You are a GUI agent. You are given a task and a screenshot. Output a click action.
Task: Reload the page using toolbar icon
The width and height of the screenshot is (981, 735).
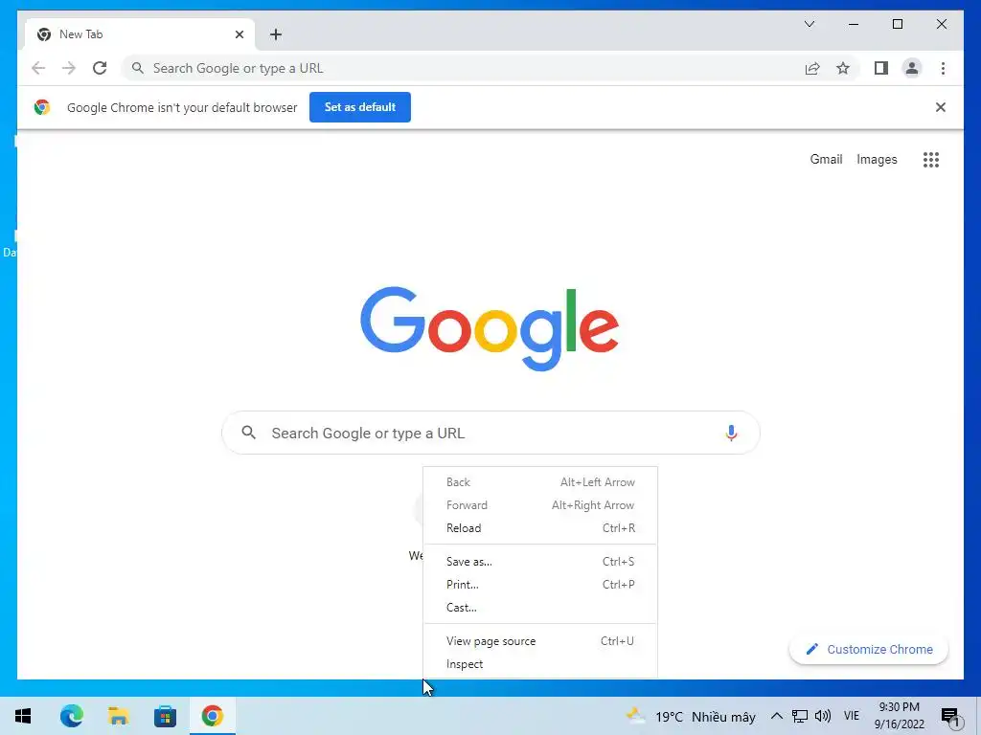[100, 68]
